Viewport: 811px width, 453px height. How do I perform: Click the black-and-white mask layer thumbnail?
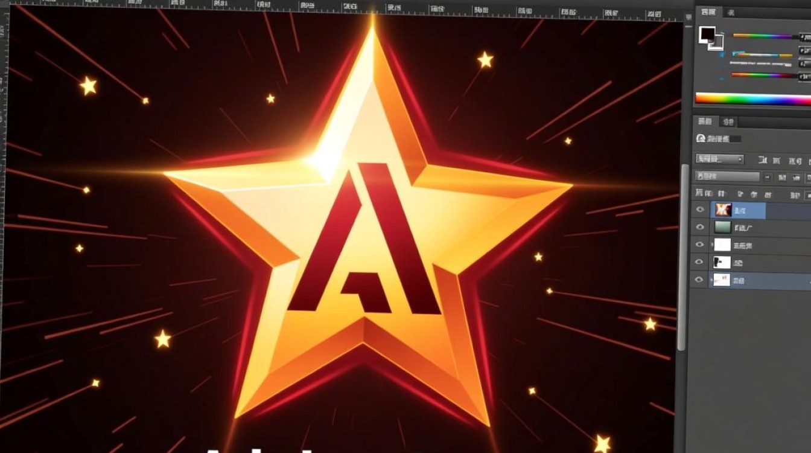(x=722, y=262)
